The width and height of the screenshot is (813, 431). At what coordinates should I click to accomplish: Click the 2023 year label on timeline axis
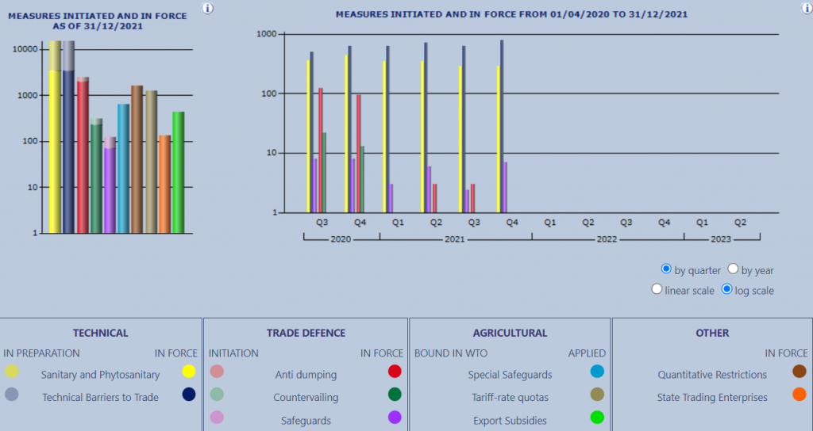(x=721, y=239)
